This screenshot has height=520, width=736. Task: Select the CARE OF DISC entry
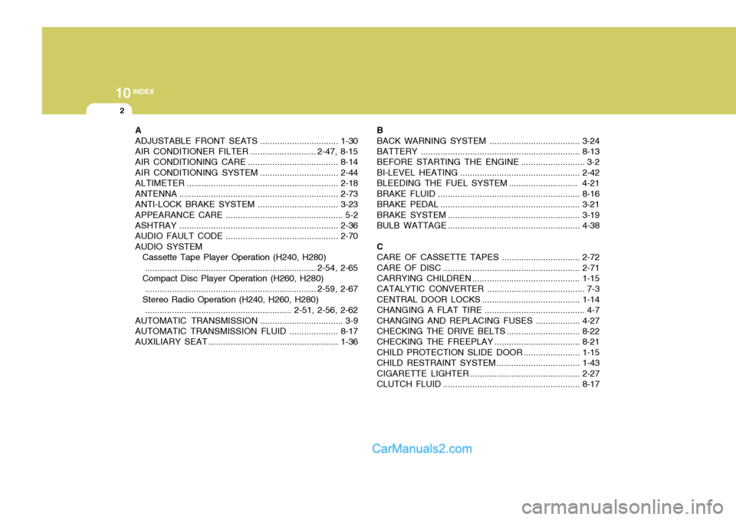488,268
